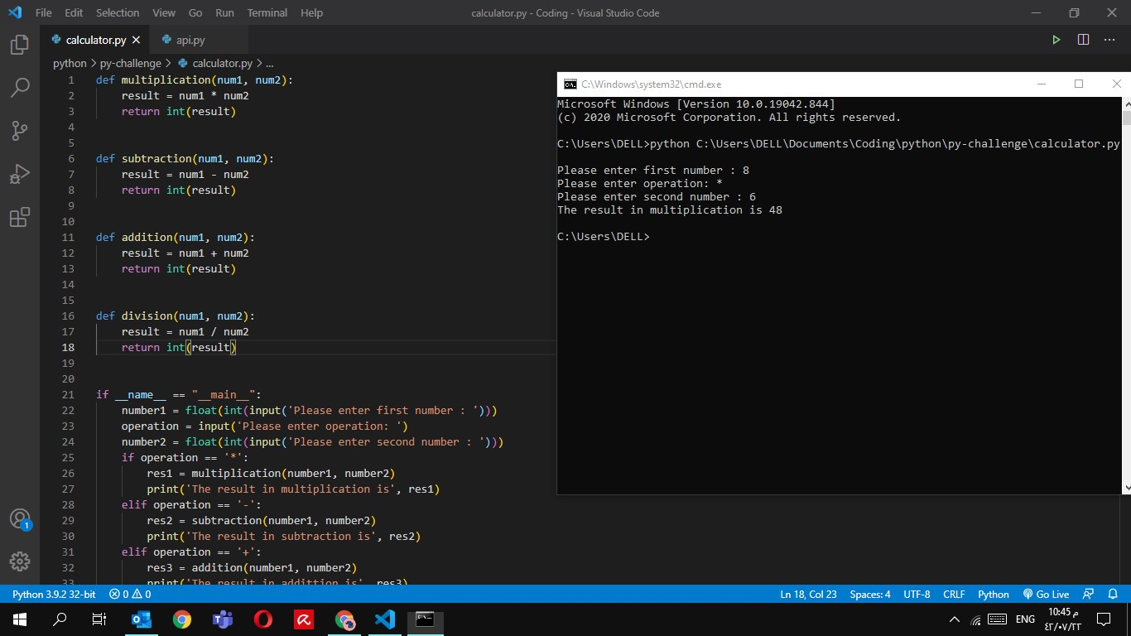Open Windows Task View
Viewport: 1131px width, 636px height.
[x=99, y=619]
